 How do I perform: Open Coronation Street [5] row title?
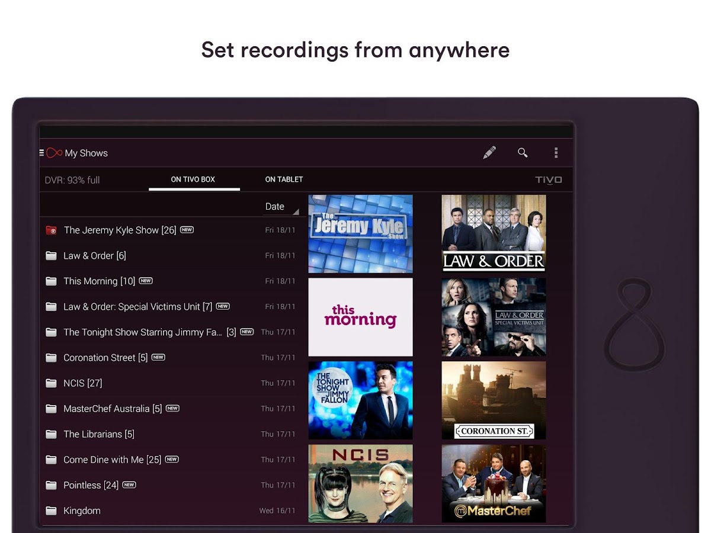click(105, 358)
